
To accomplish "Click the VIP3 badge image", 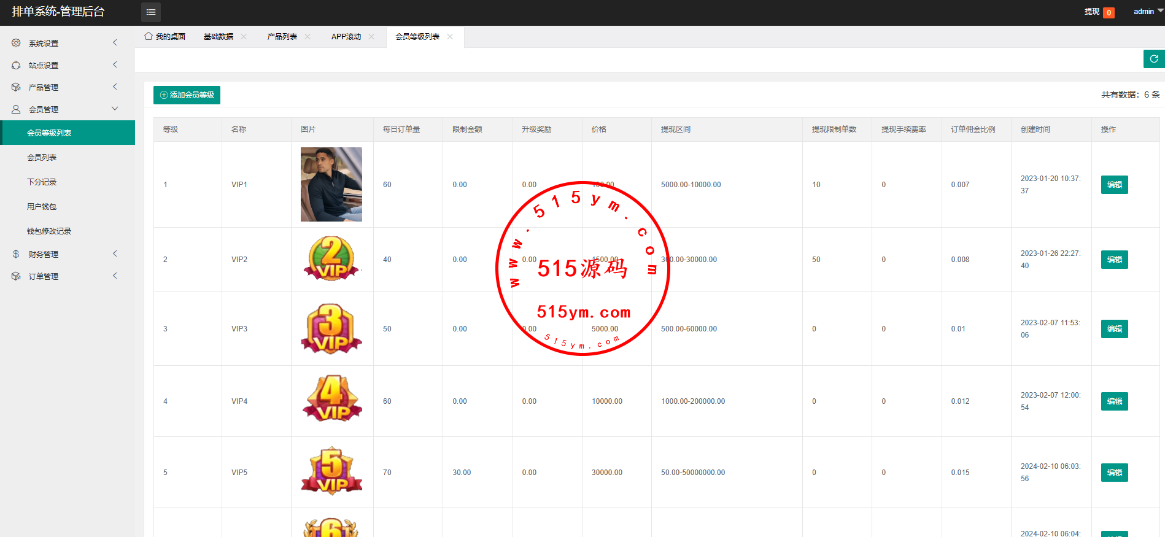I will coord(331,329).
